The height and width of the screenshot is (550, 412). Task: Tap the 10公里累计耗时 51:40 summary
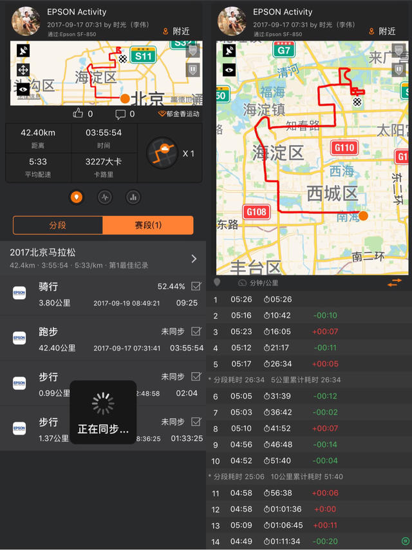pyautogui.click(x=306, y=476)
